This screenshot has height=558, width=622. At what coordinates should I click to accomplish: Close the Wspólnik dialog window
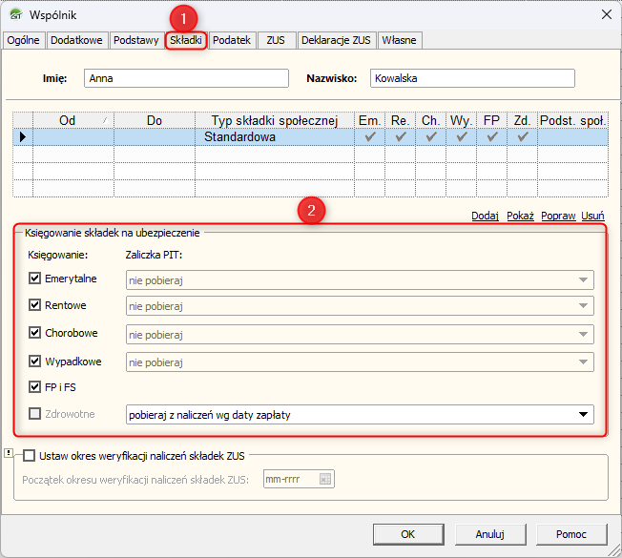point(604,14)
